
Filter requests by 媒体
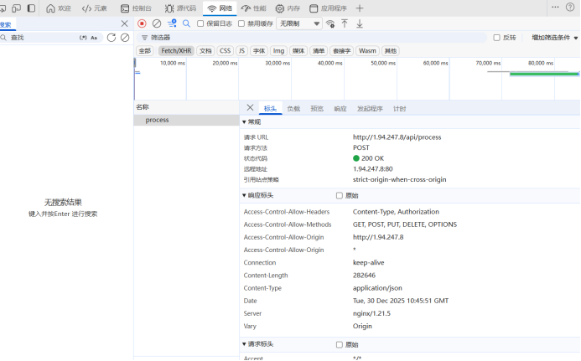pyautogui.click(x=298, y=51)
